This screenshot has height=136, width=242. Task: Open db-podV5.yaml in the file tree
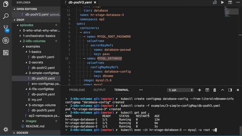[43, 110]
